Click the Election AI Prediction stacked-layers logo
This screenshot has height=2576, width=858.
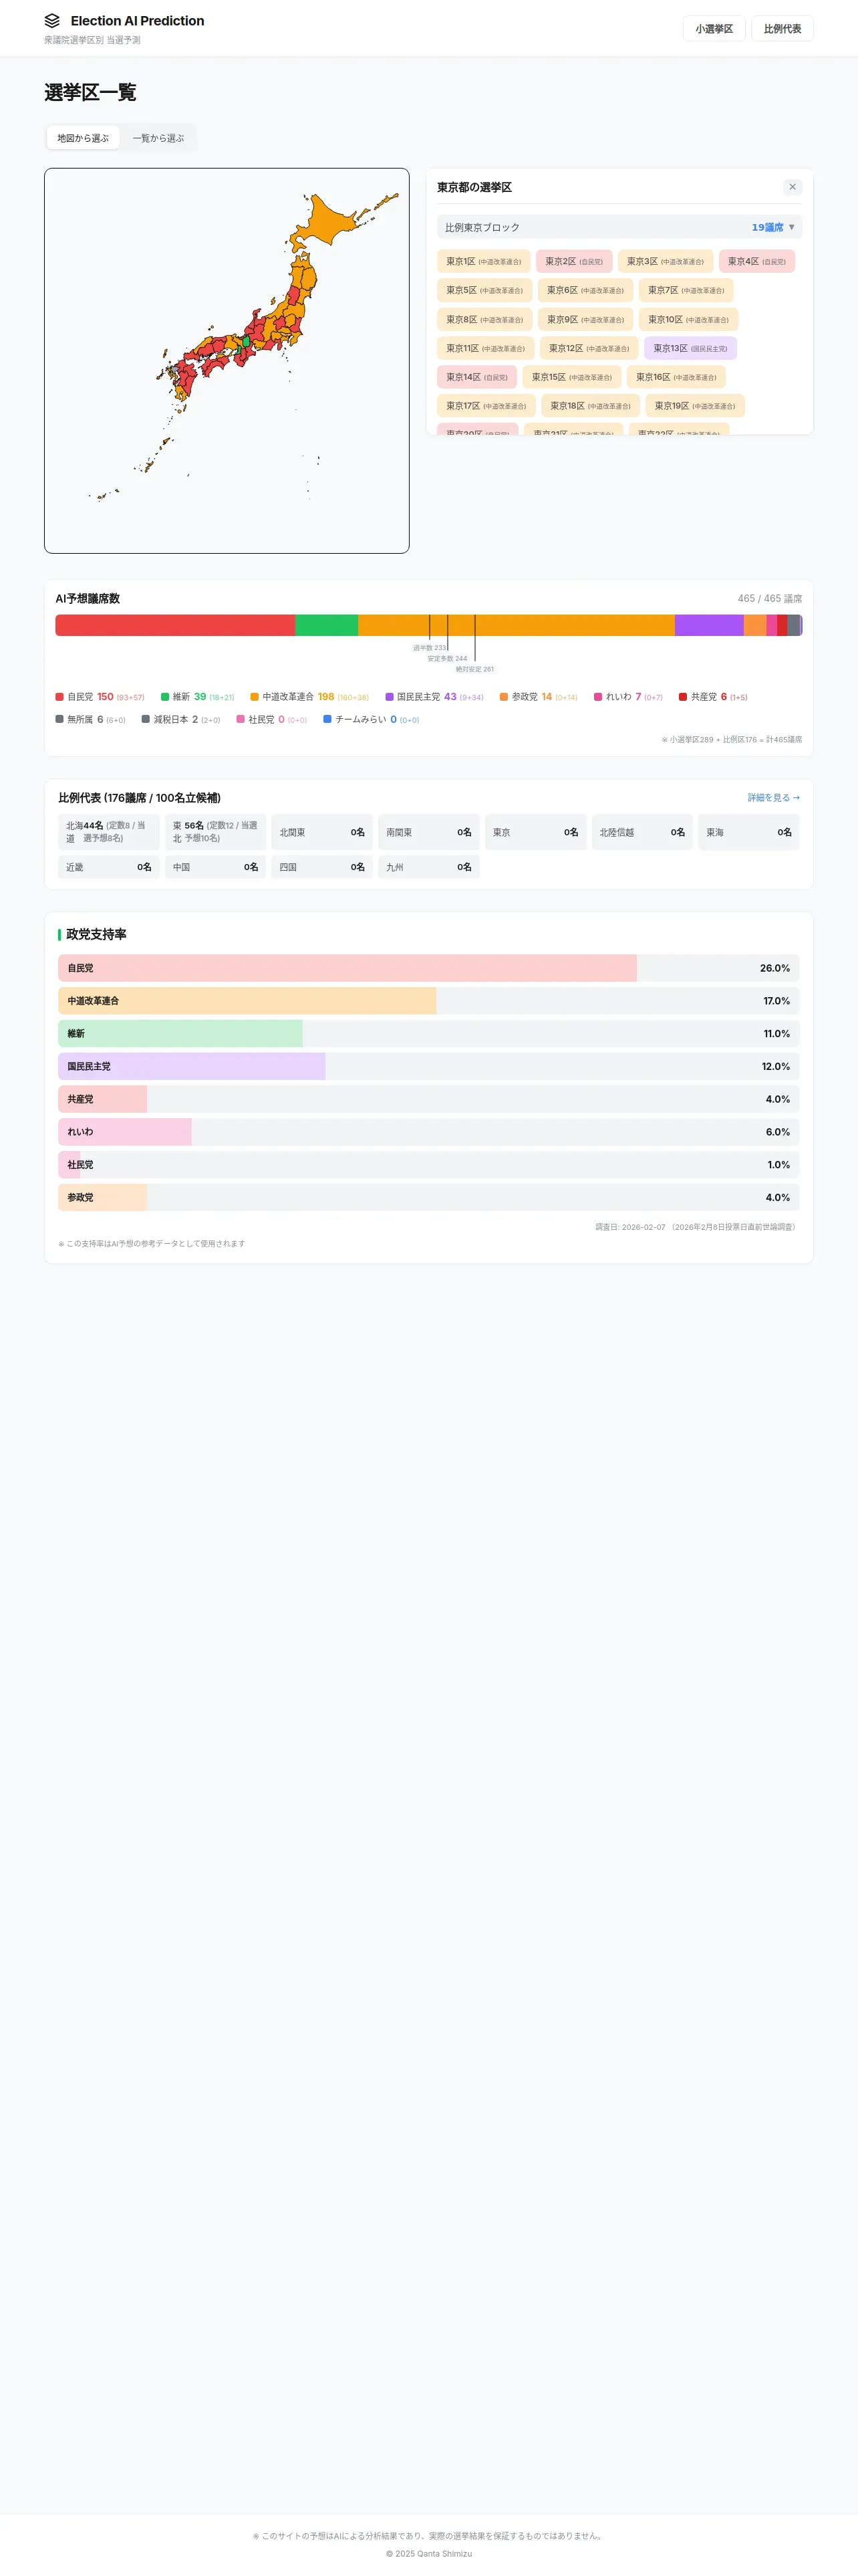52,20
